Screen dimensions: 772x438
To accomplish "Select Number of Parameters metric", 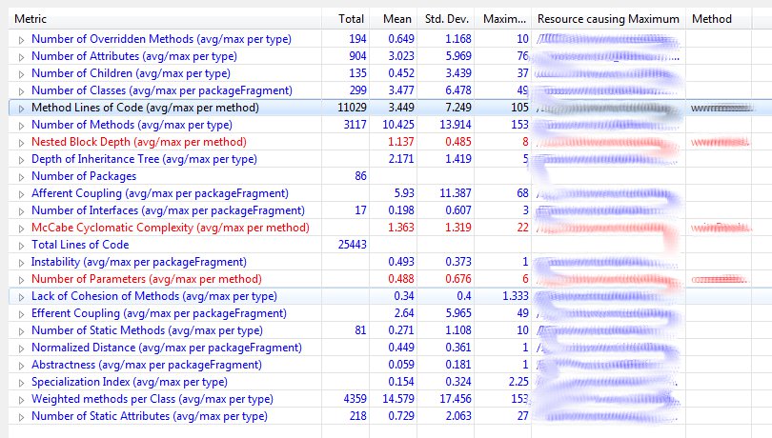I will tap(147, 279).
